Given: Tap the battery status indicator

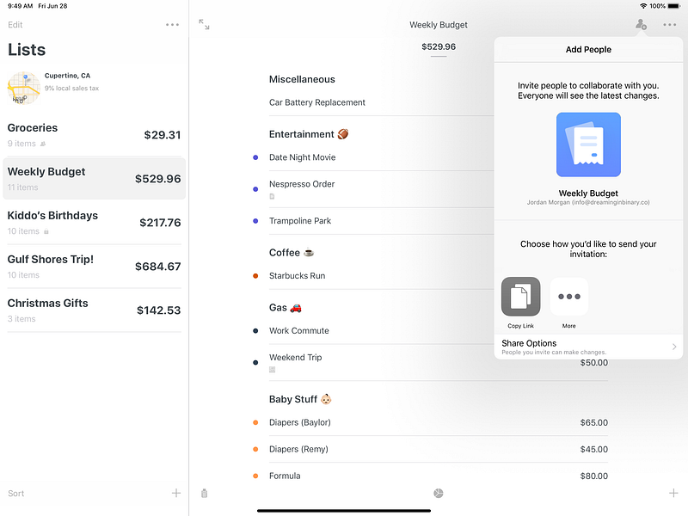Looking at the screenshot, I should click(674, 6).
